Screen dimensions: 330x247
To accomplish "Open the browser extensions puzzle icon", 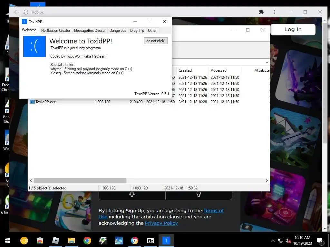I will click(261, 12).
